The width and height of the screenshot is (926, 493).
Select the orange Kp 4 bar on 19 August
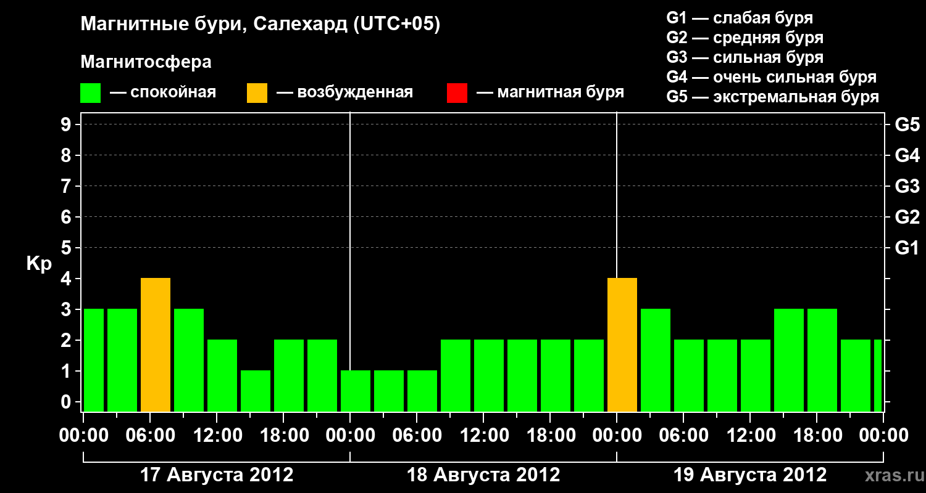622,345
